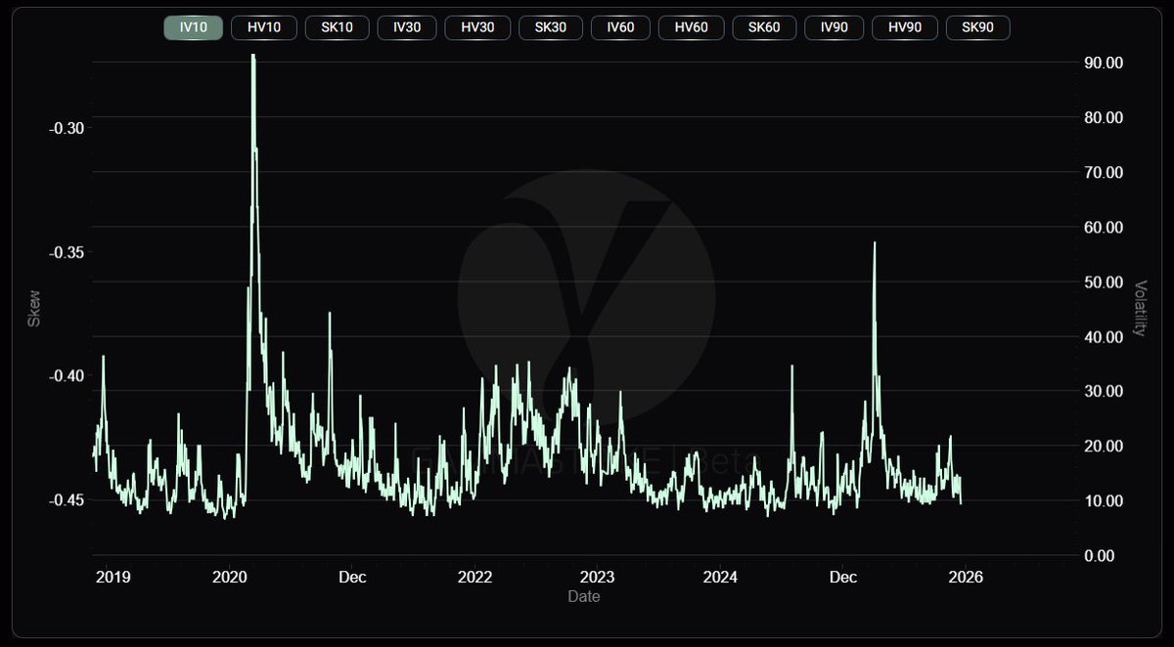Click the 2023 date axis label
Image resolution: width=1174 pixels, height=647 pixels.
(x=597, y=577)
